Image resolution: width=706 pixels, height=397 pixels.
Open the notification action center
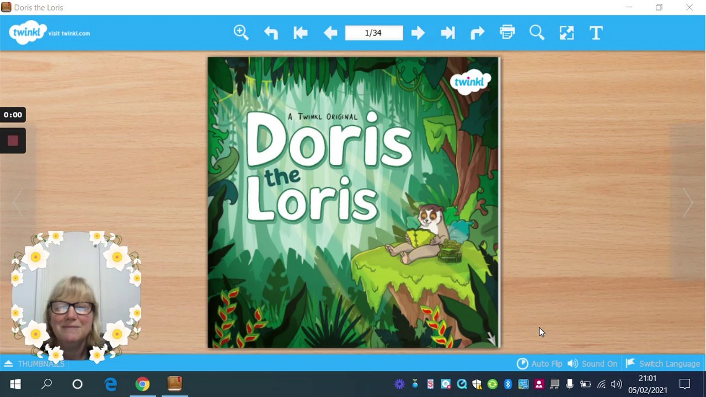pos(685,384)
